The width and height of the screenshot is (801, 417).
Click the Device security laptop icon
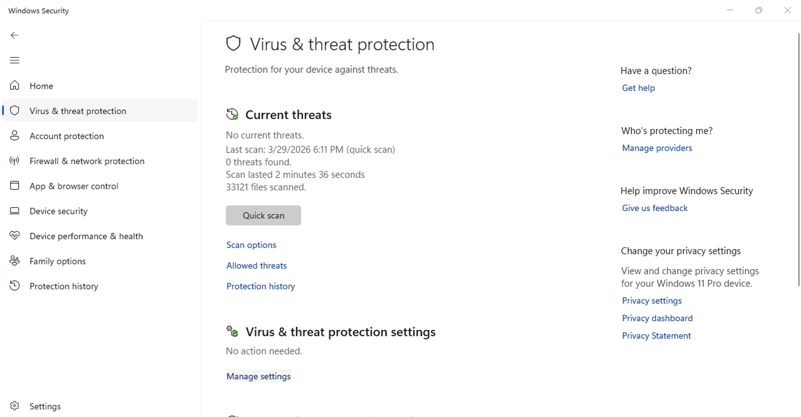(x=14, y=211)
